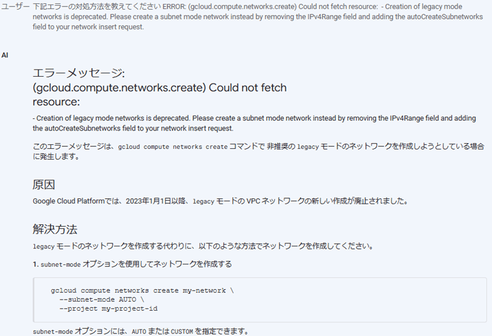Click inline code 'gcloud compute networks create'

(x=172, y=147)
